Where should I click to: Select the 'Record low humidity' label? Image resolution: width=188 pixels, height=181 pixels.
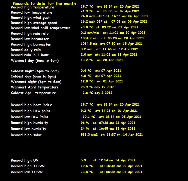tap(28, 129)
